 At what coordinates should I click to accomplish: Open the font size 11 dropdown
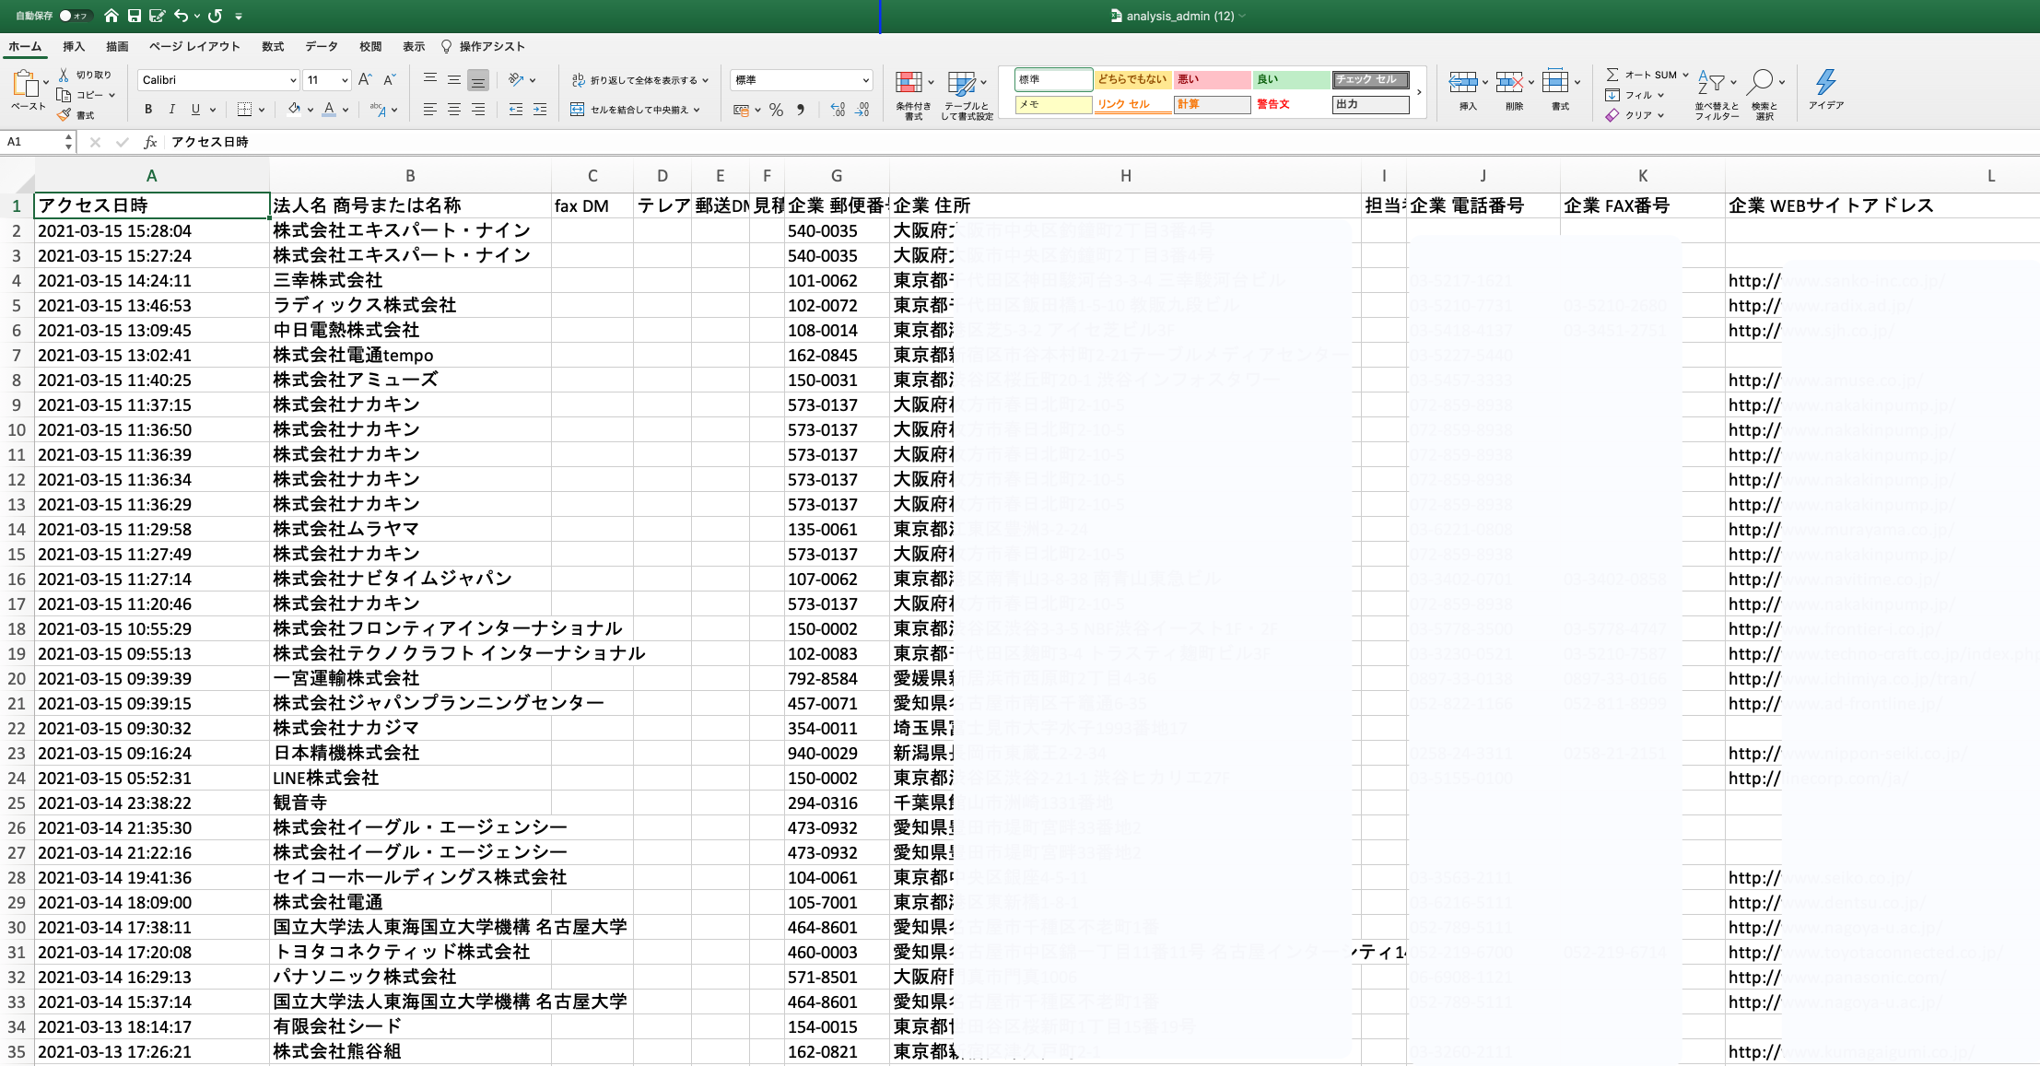[345, 80]
